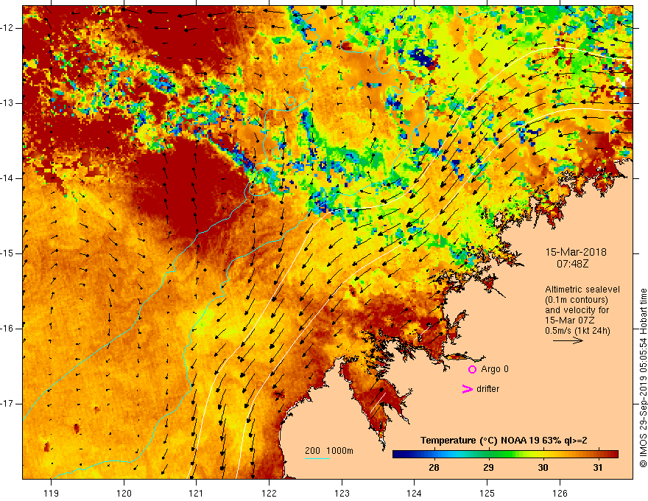Click the cyan 200 1000m depth contour line sample
The height and width of the screenshot is (501, 648).
point(317,458)
